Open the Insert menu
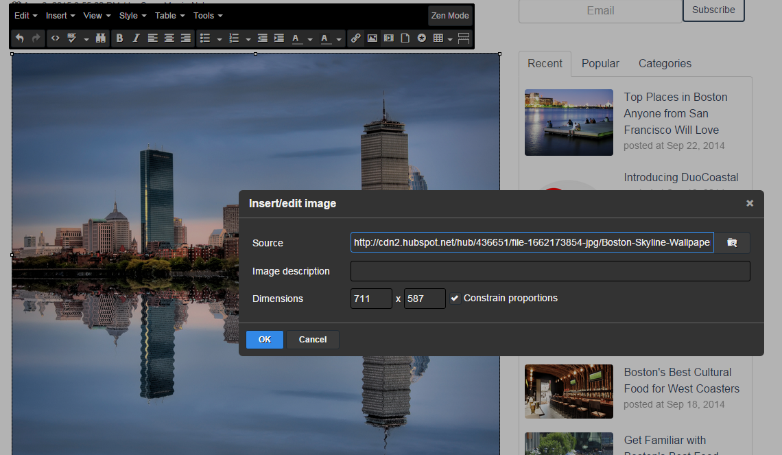This screenshot has height=455, width=782. pos(60,15)
